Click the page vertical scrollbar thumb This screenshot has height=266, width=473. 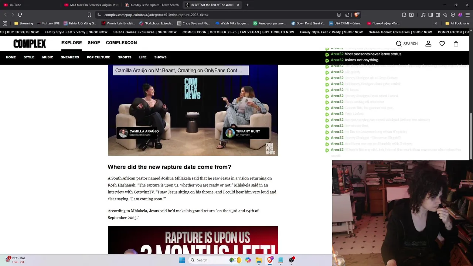[x=471, y=137]
